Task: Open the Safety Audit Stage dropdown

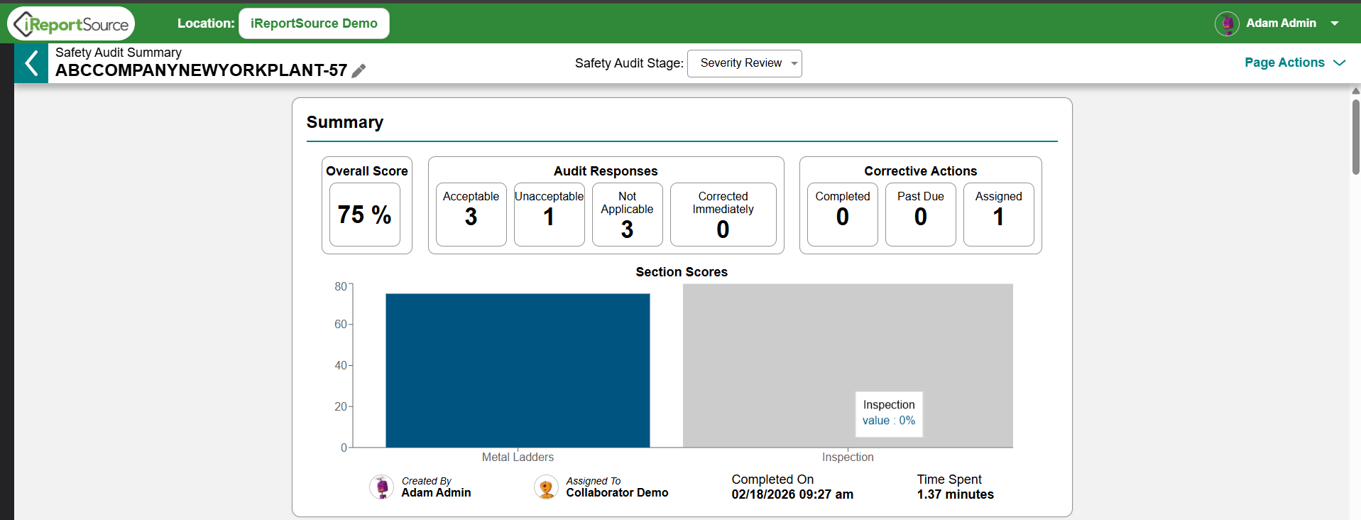Action: (745, 63)
